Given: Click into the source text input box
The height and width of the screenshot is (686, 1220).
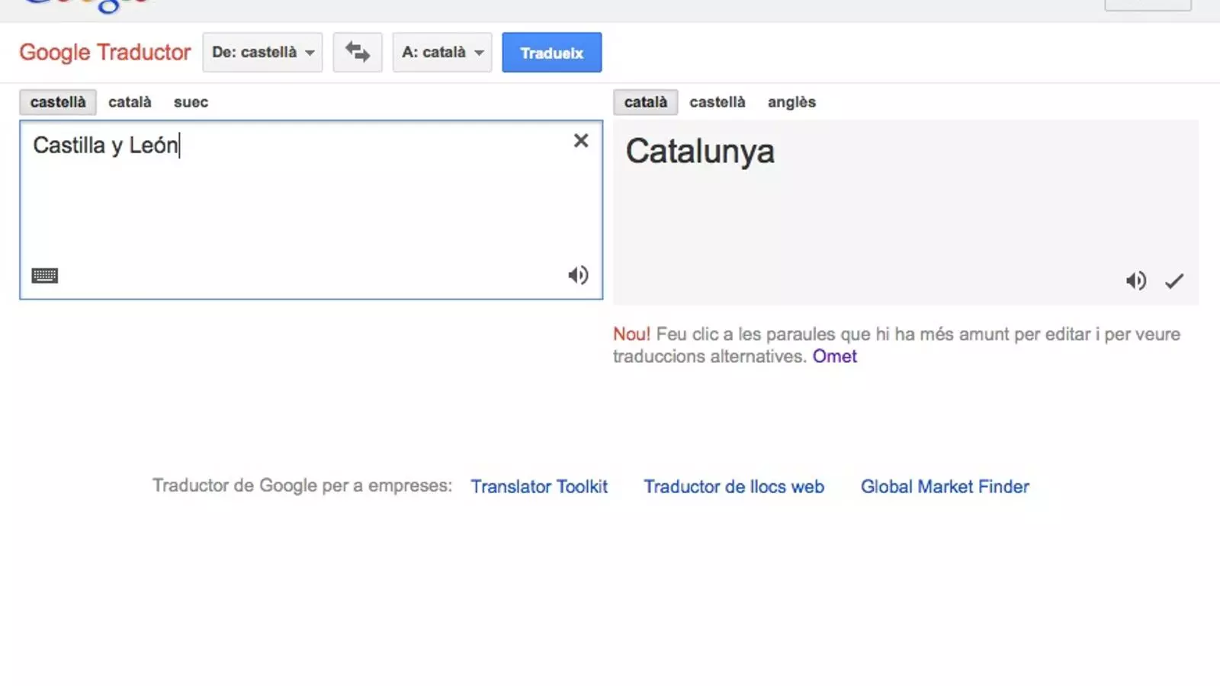Looking at the screenshot, I should click(311, 210).
